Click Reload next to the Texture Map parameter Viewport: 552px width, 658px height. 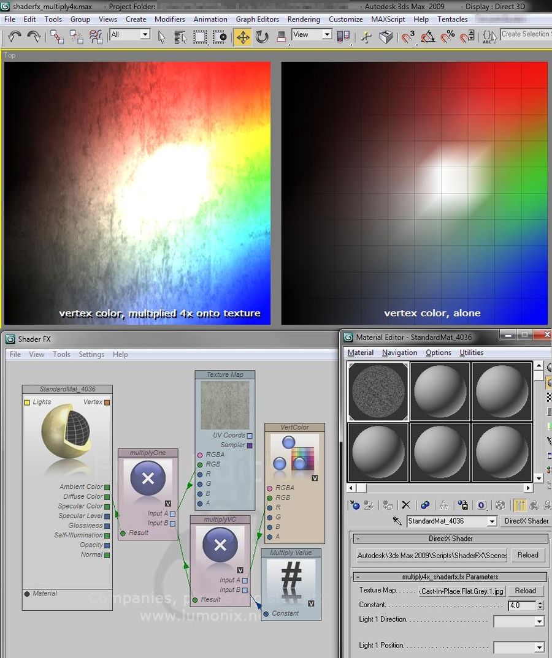pyautogui.click(x=526, y=591)
